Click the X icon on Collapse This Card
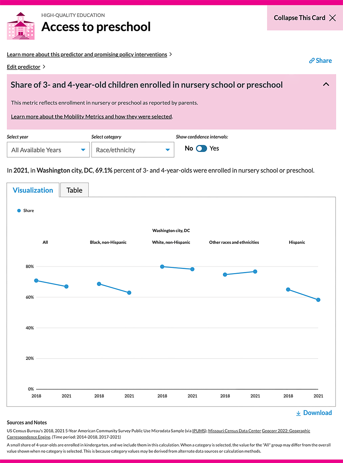Screen dimensions: 343x463 (x=332, y=18)
